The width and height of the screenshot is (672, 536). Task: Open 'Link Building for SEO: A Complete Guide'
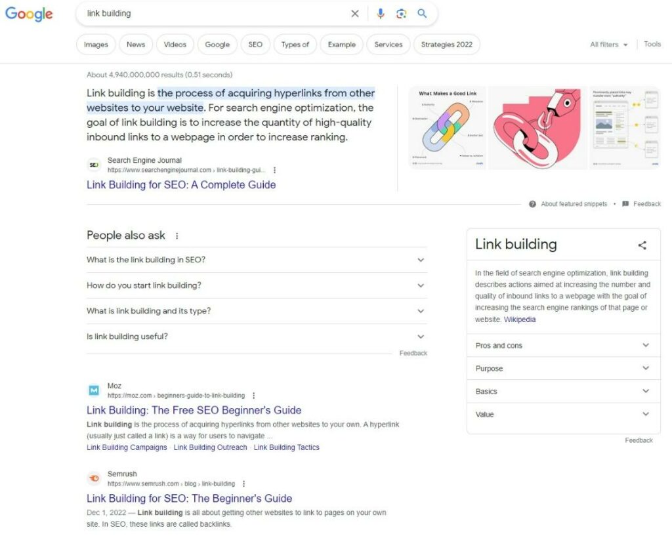click(181, 185)
